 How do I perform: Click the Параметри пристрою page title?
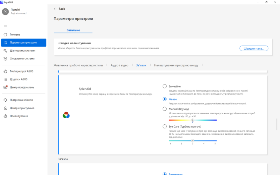73,18
